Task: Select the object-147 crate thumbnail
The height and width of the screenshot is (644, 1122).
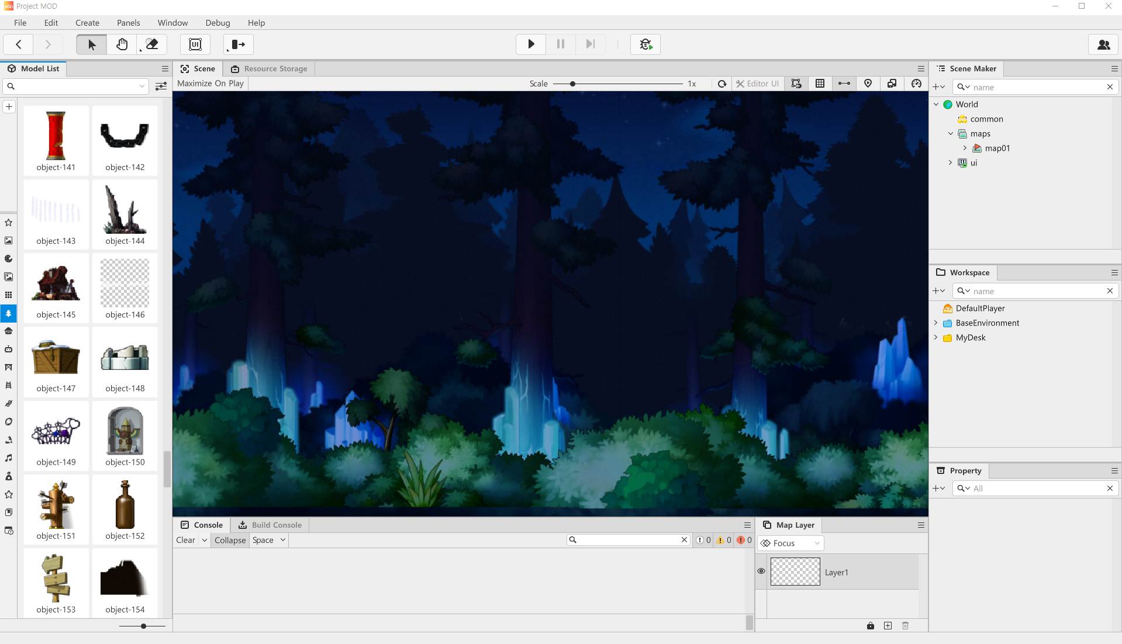Action: (56, 358)
